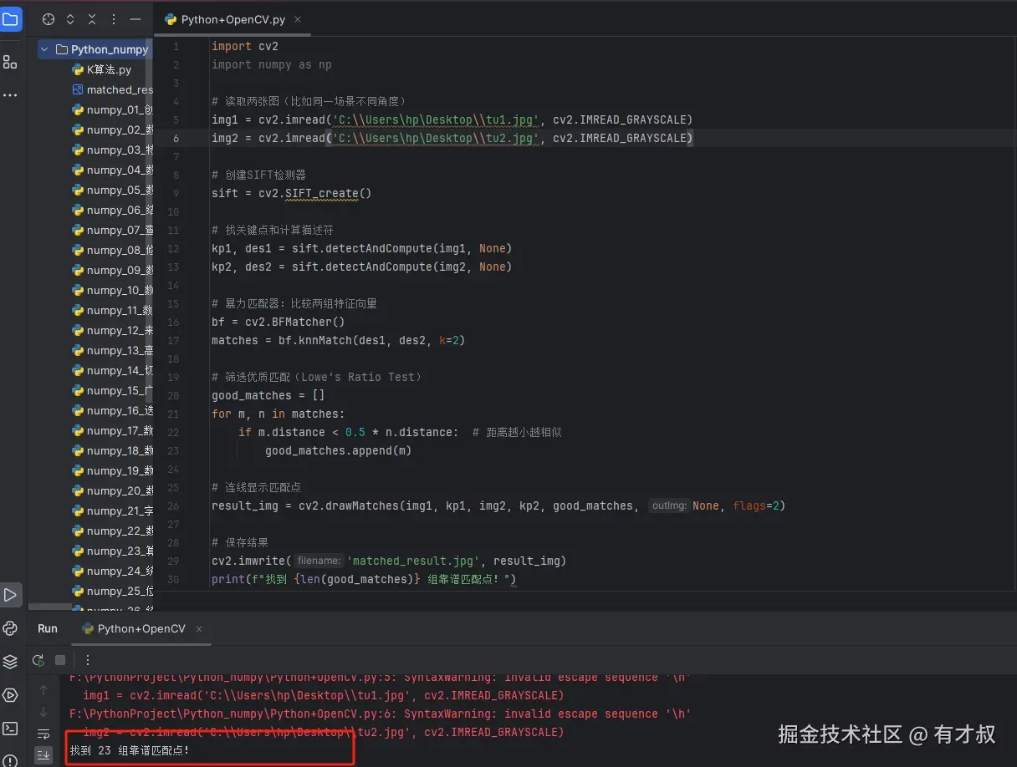Open the numpy_10 file in project tree
This screenshot has width=1017, height=767.
tap(112, 290)
